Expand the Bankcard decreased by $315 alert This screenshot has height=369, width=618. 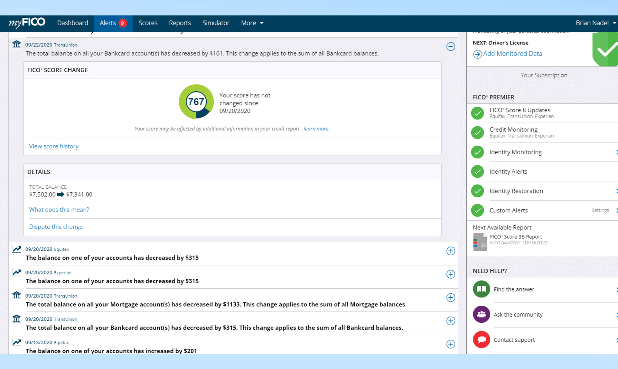(451, 321)
